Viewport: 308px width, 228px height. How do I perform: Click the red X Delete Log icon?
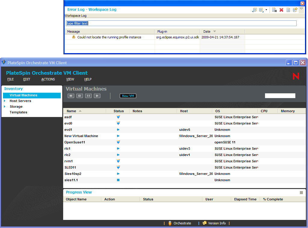click(282, 10)
